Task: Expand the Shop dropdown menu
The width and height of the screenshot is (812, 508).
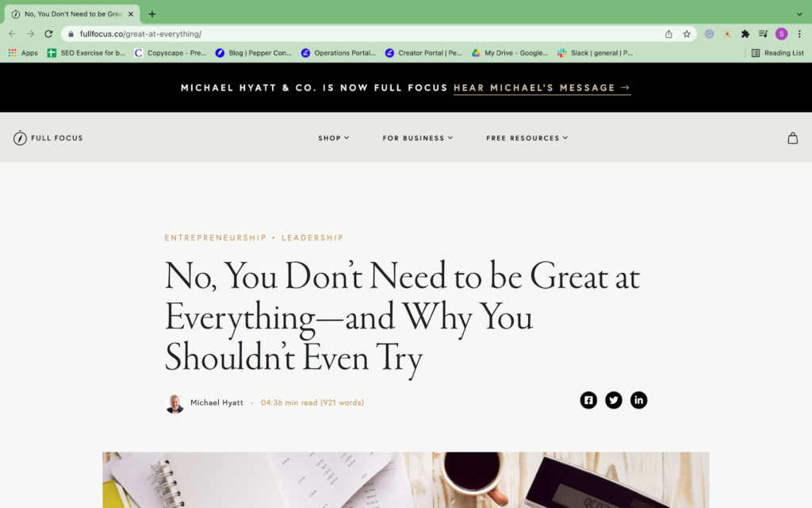Action: click(334, 138)
